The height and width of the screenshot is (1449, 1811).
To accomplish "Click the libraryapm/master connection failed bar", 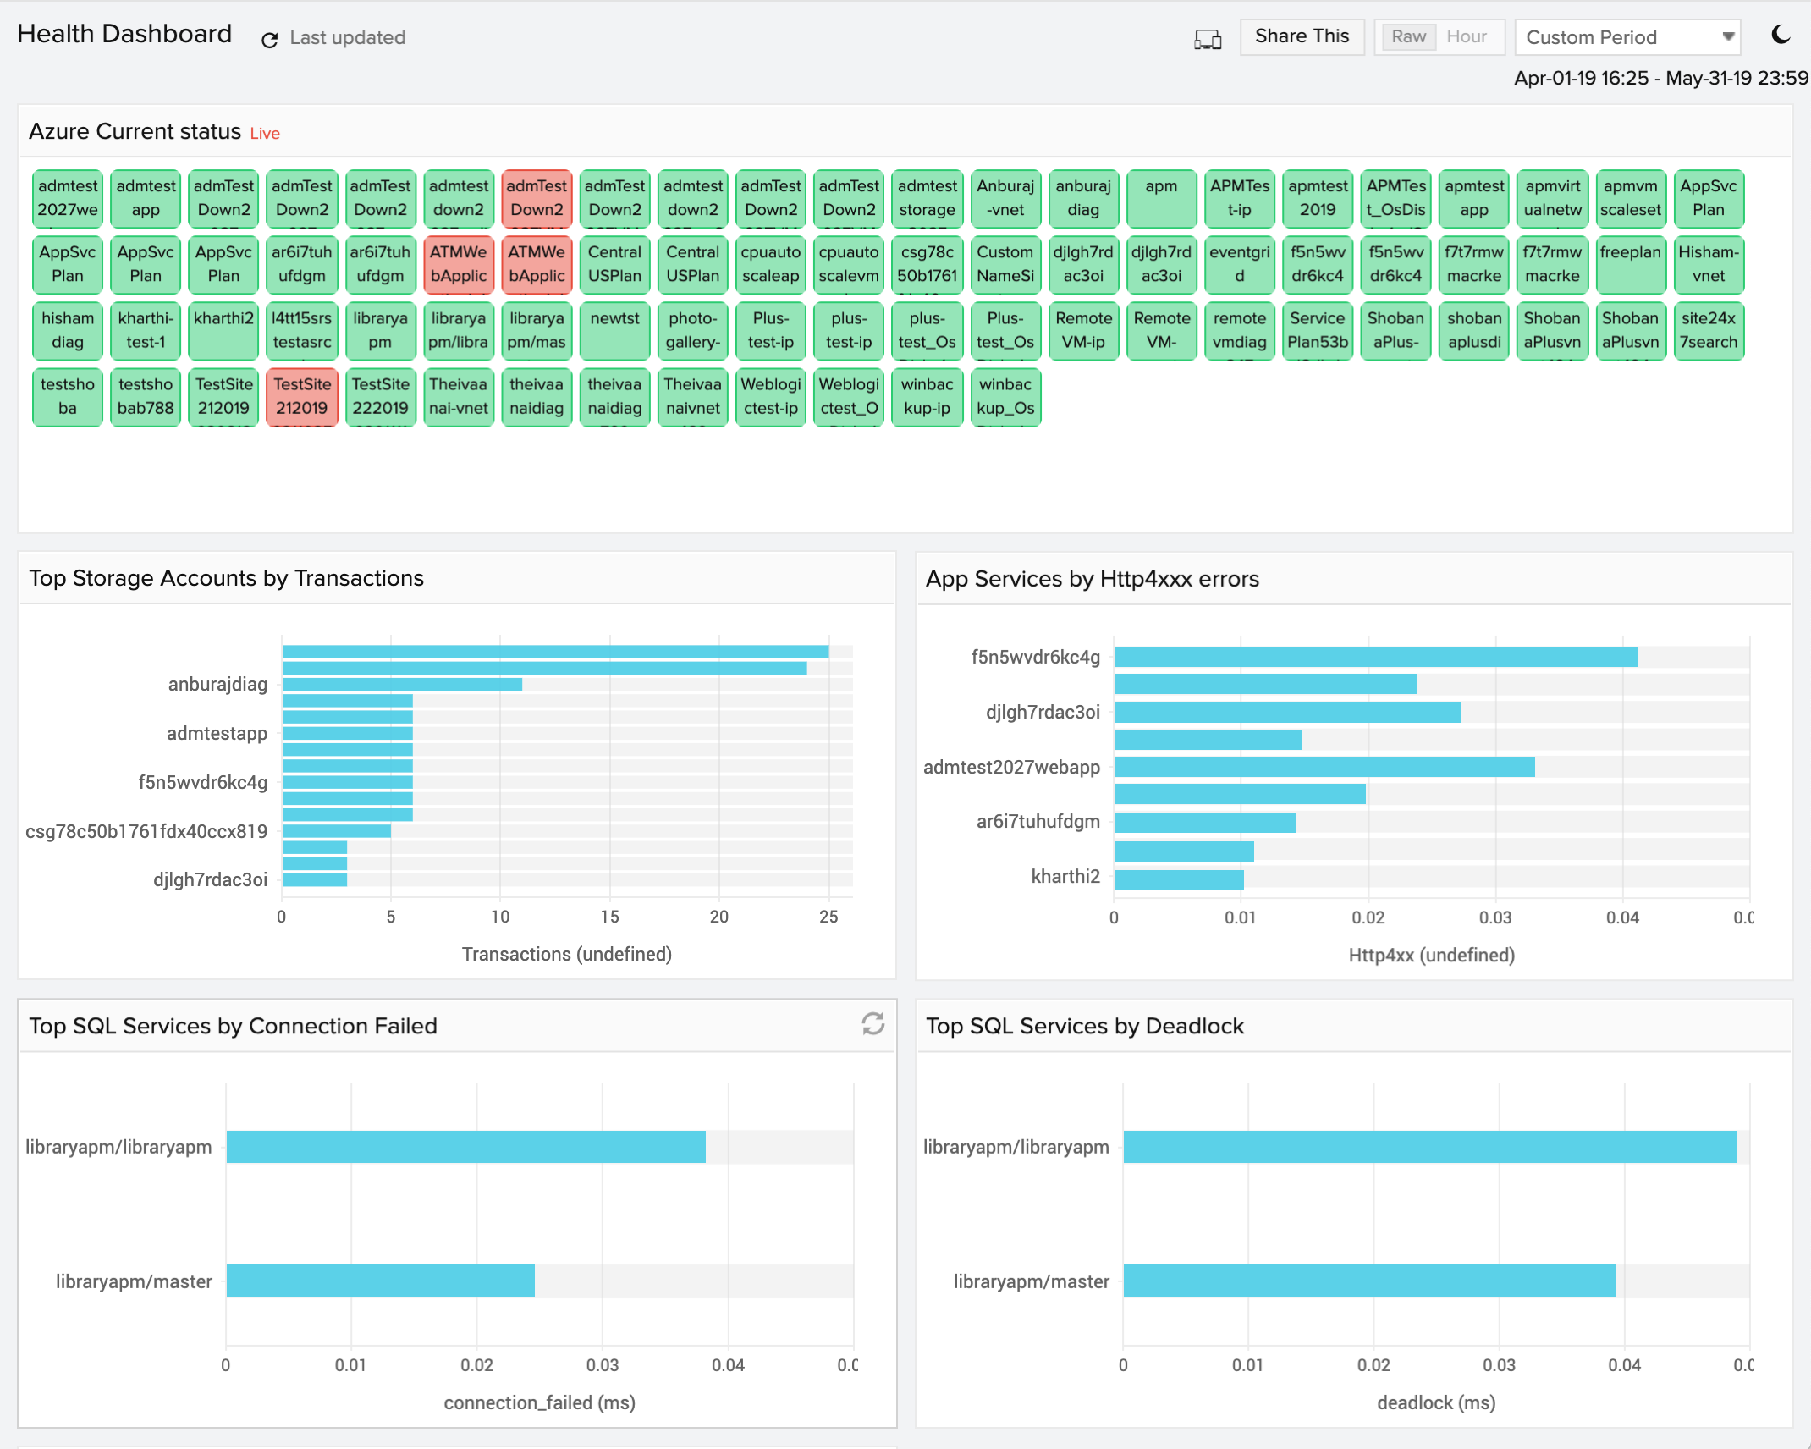I will pos(381,1281).
